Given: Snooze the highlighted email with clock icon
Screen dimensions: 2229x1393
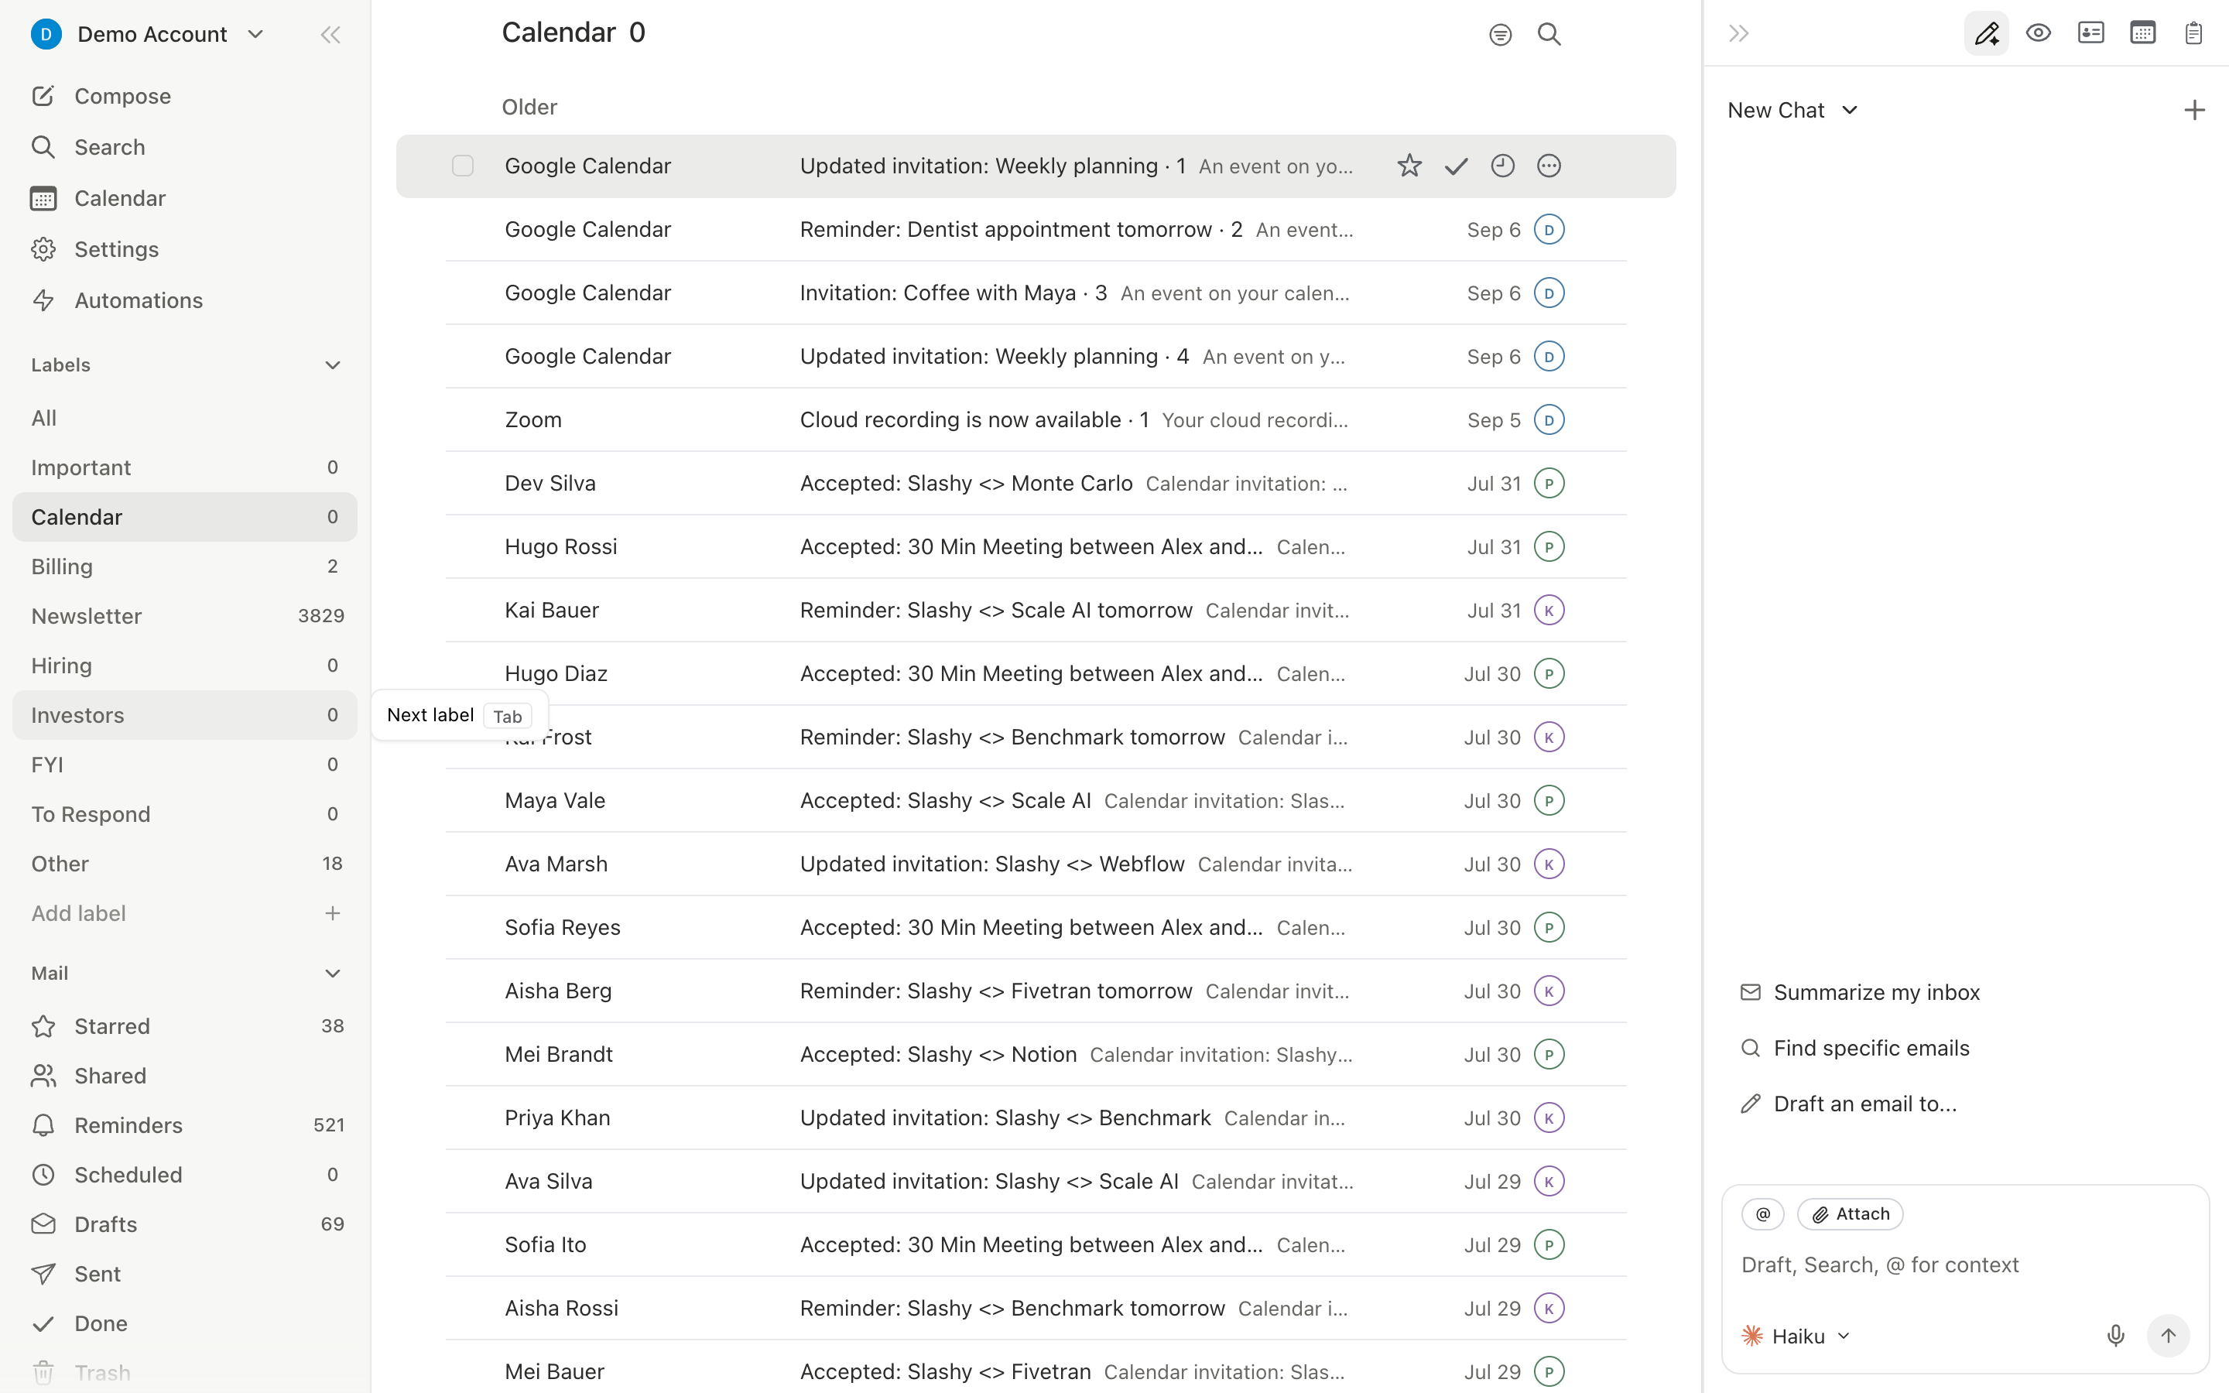Looking at the screenshot, I should pyautogui.click(x=1502, y=166).
